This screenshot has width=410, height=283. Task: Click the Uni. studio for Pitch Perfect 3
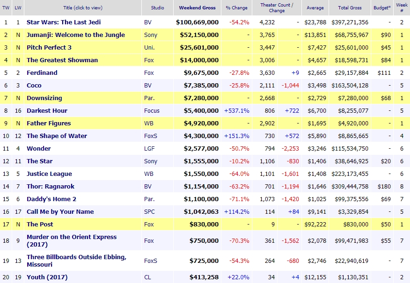(x=149, y=47)
